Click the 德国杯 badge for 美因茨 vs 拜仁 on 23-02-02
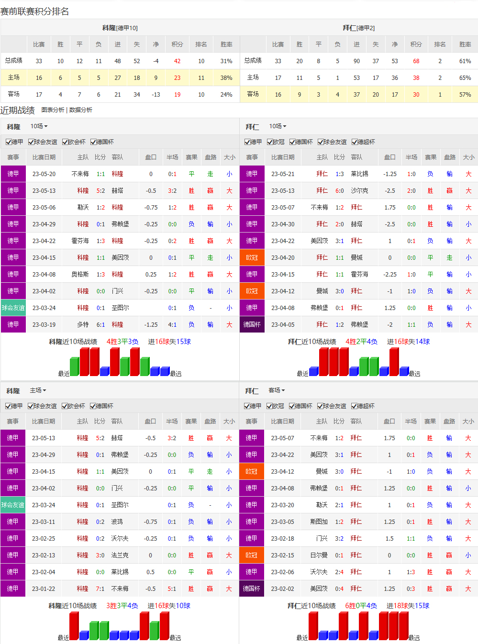 251,588
